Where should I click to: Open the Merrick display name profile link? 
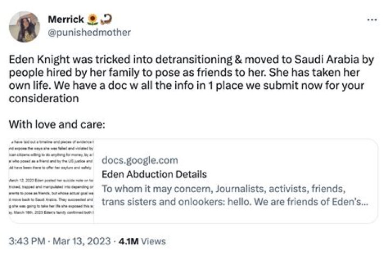(66, 20)
